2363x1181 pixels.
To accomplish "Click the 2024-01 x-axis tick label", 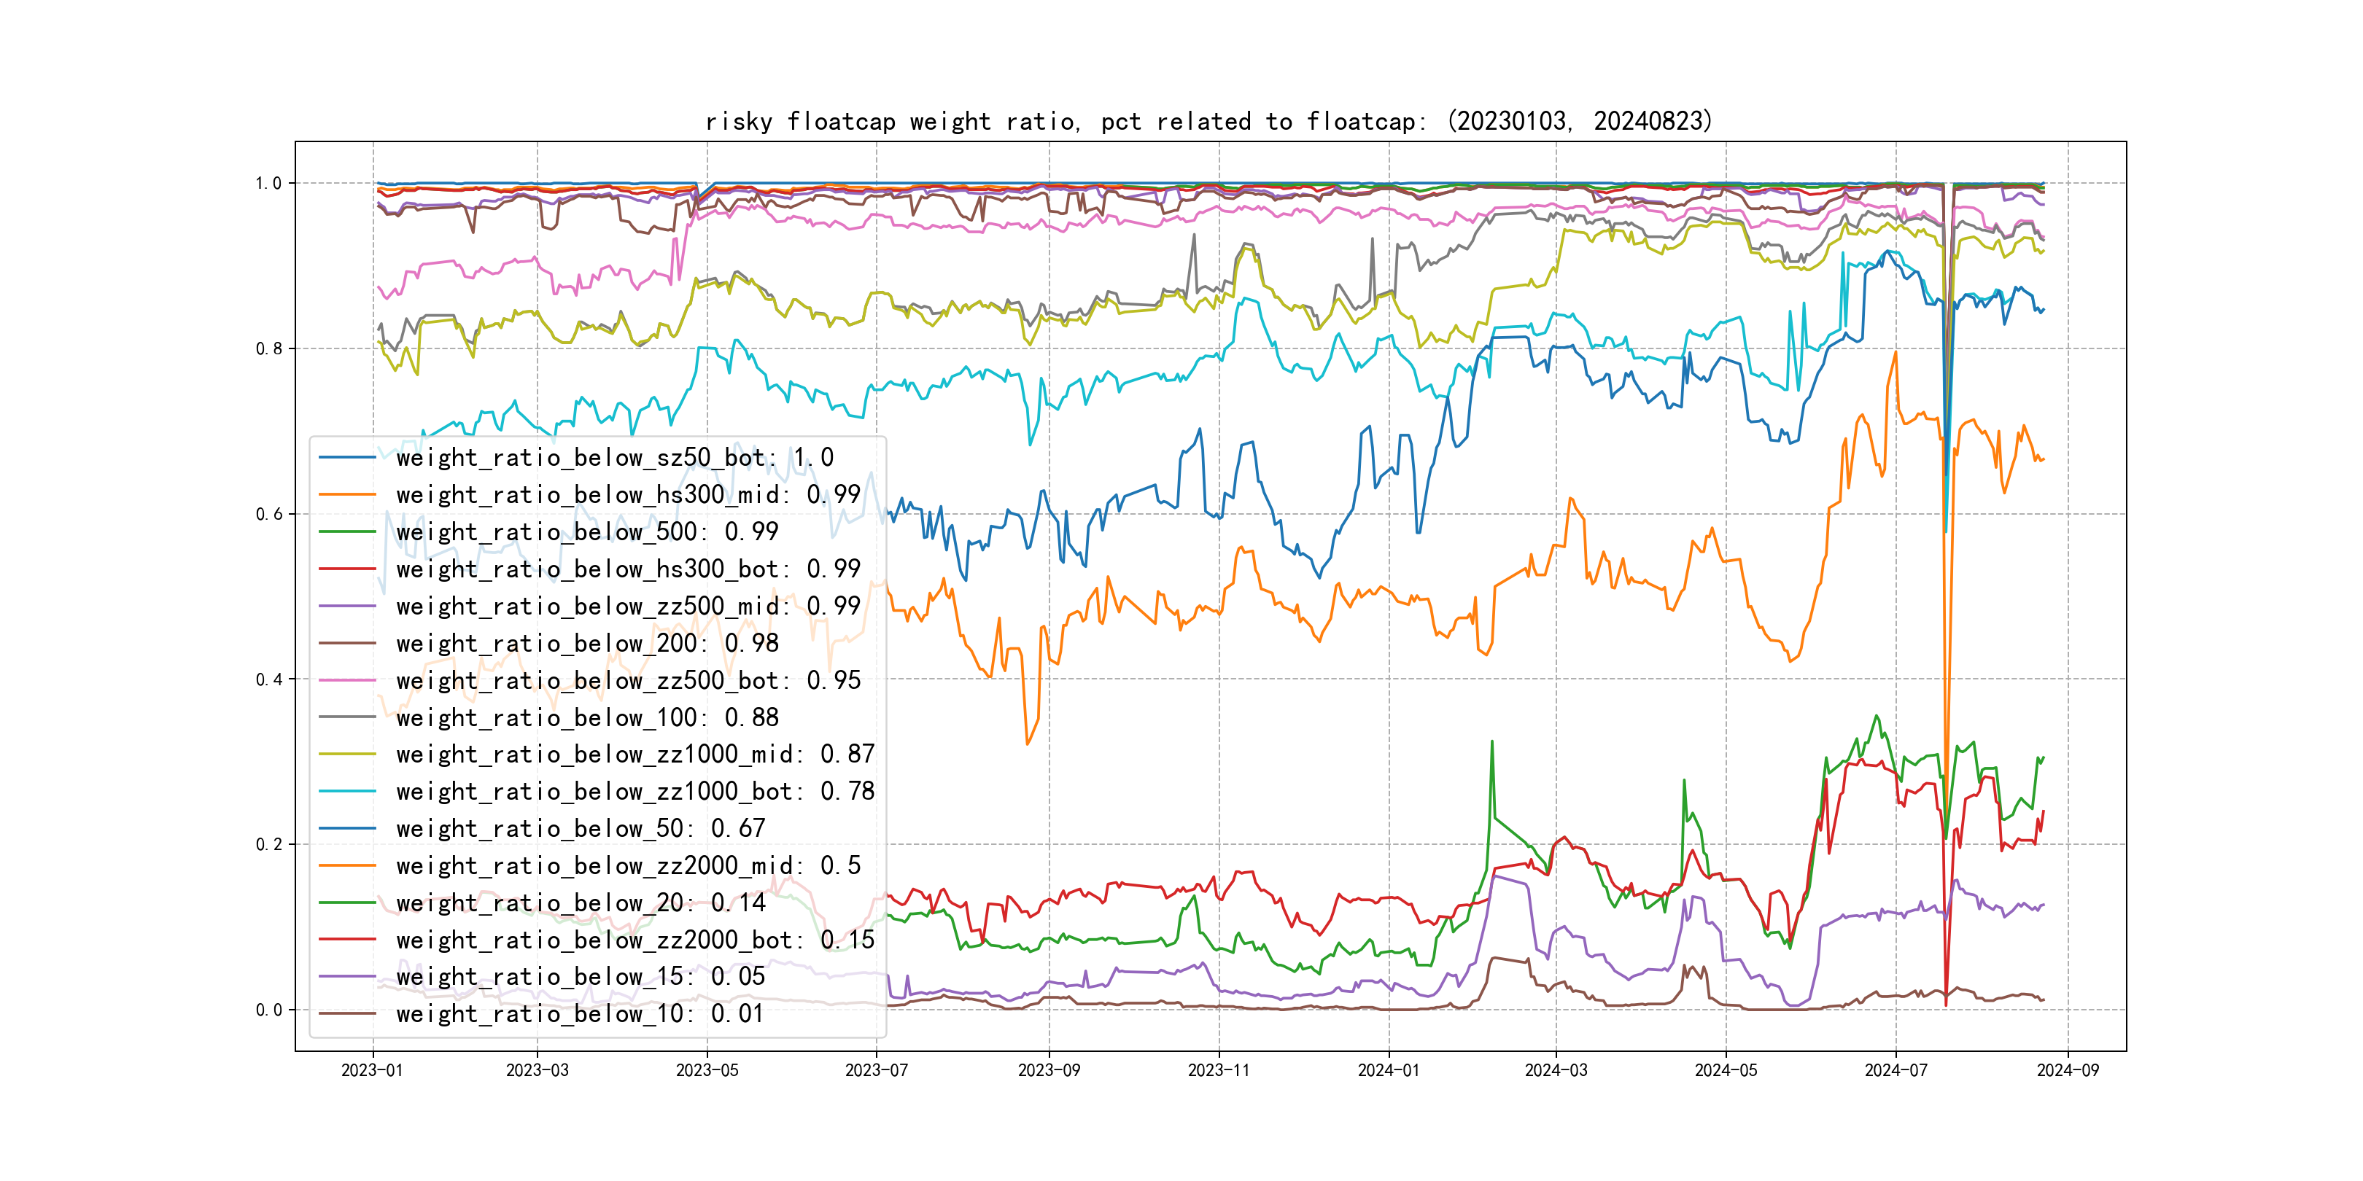I will [1388, 1070].
